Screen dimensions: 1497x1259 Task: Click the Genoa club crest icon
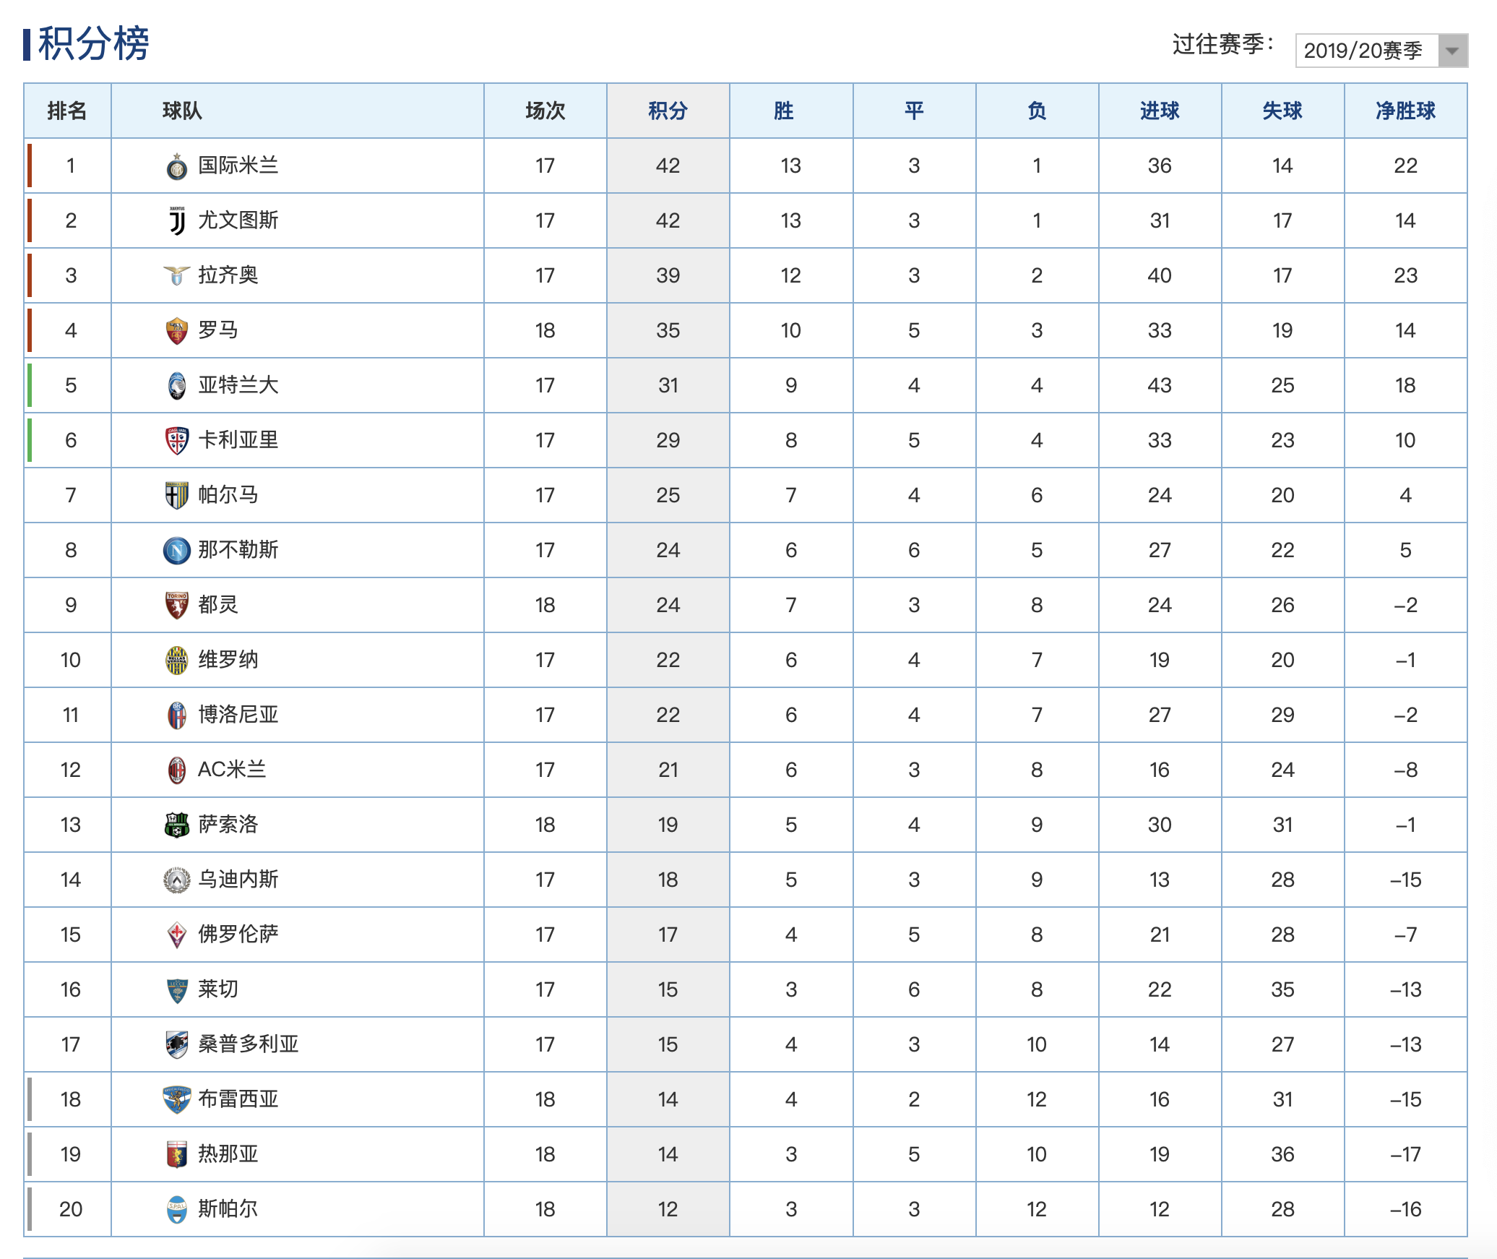pos(176,1154)
